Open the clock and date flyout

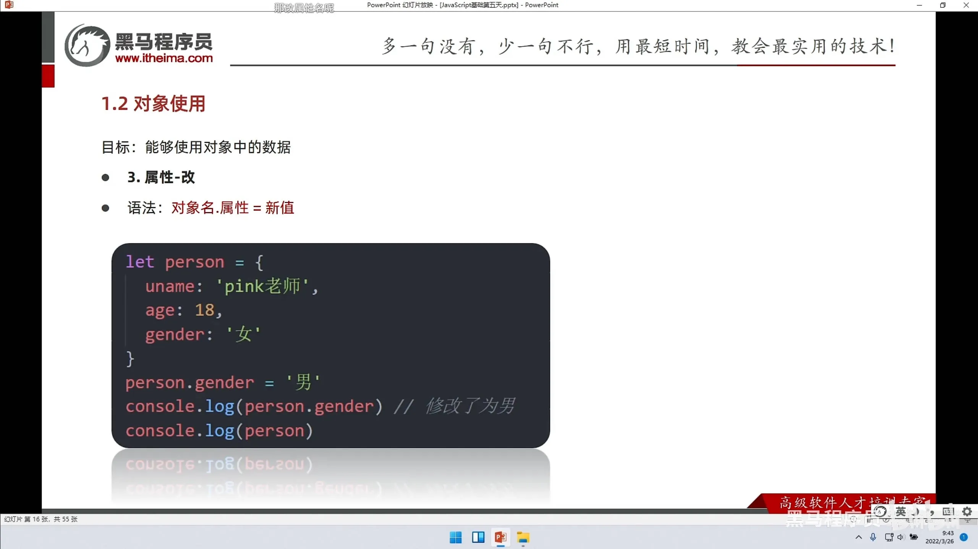[x=939, y=537]
